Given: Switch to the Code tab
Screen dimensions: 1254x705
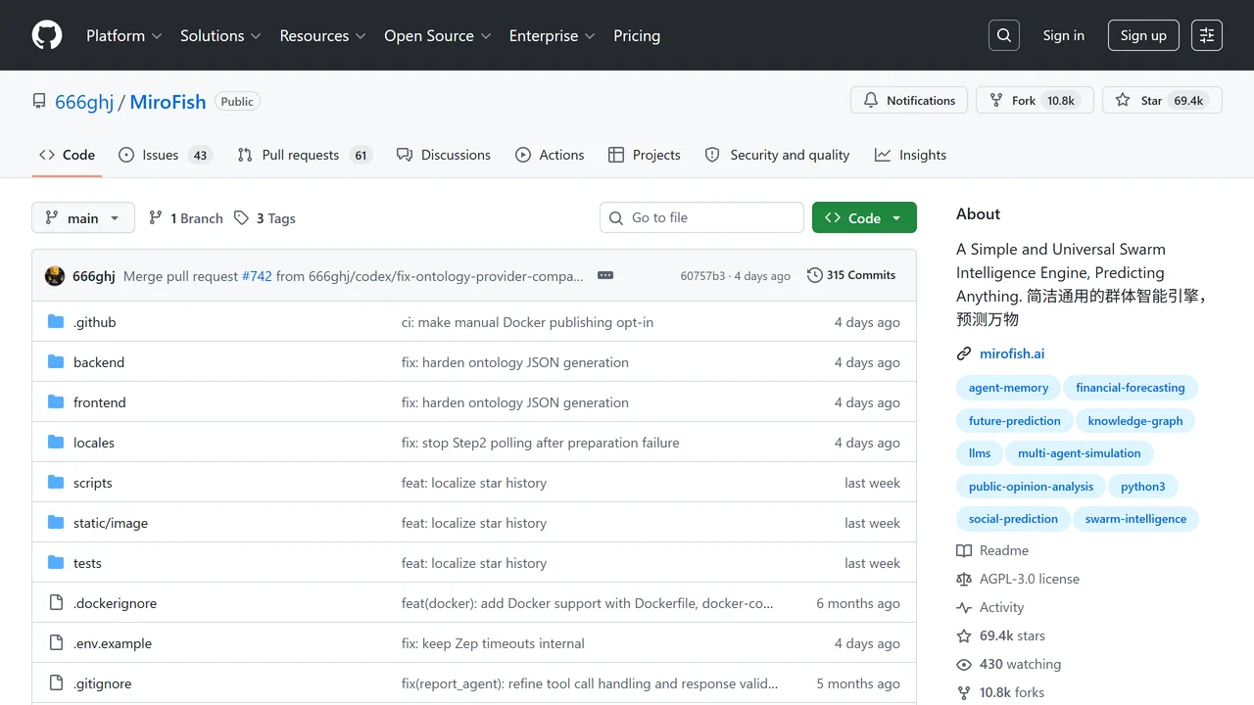Looking at the screenshot, I should click(67, 155).
